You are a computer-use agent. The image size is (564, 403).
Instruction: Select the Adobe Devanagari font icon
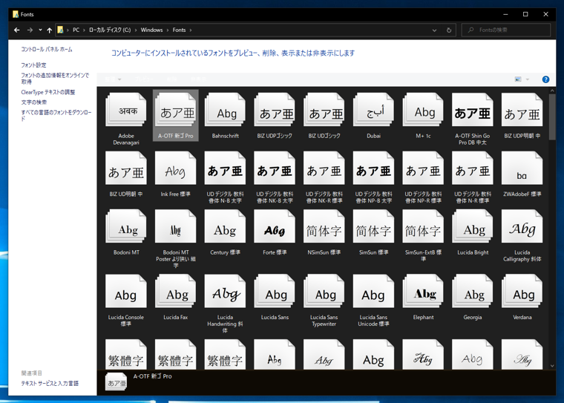click(x=126, y=110)
